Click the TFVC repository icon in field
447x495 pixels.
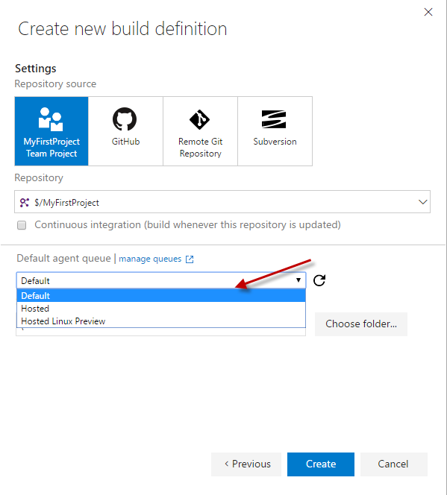coord(25,202)
